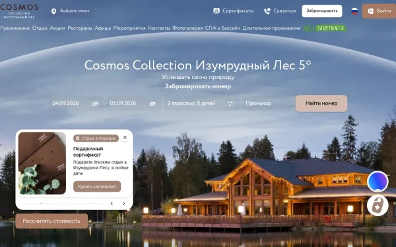Click the green Мы заботимся banner
396x247 pixels.
[x=325, y=28]
